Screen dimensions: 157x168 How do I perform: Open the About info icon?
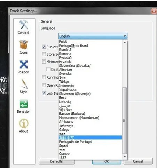[x=24, y=123]
